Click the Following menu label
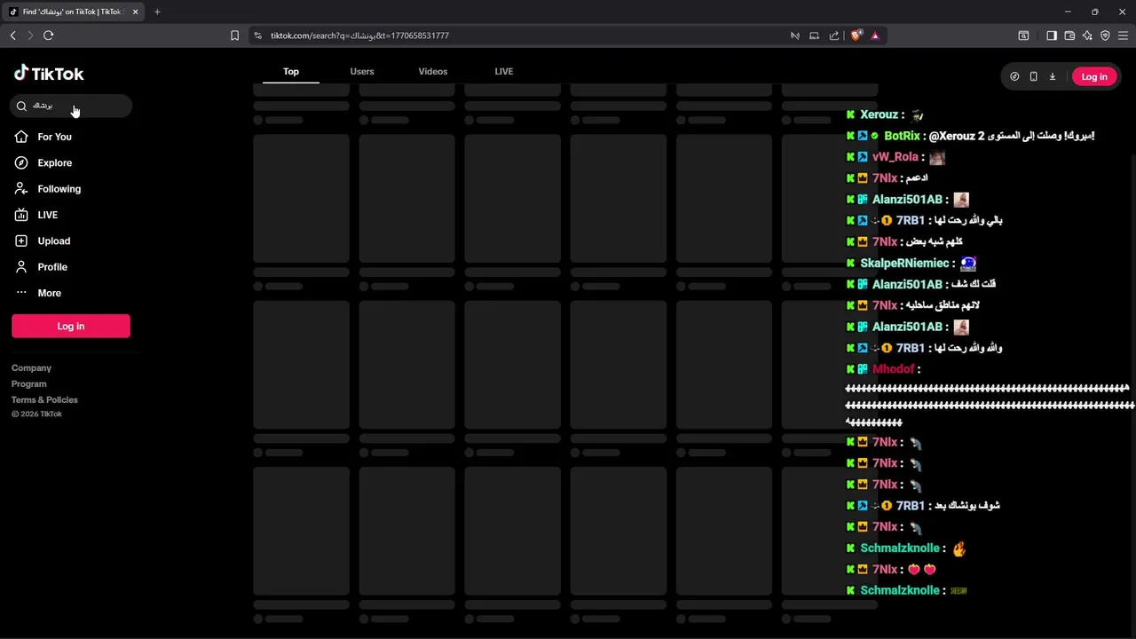The width and height of the screenshot is (1136, 639). (59, 189)
